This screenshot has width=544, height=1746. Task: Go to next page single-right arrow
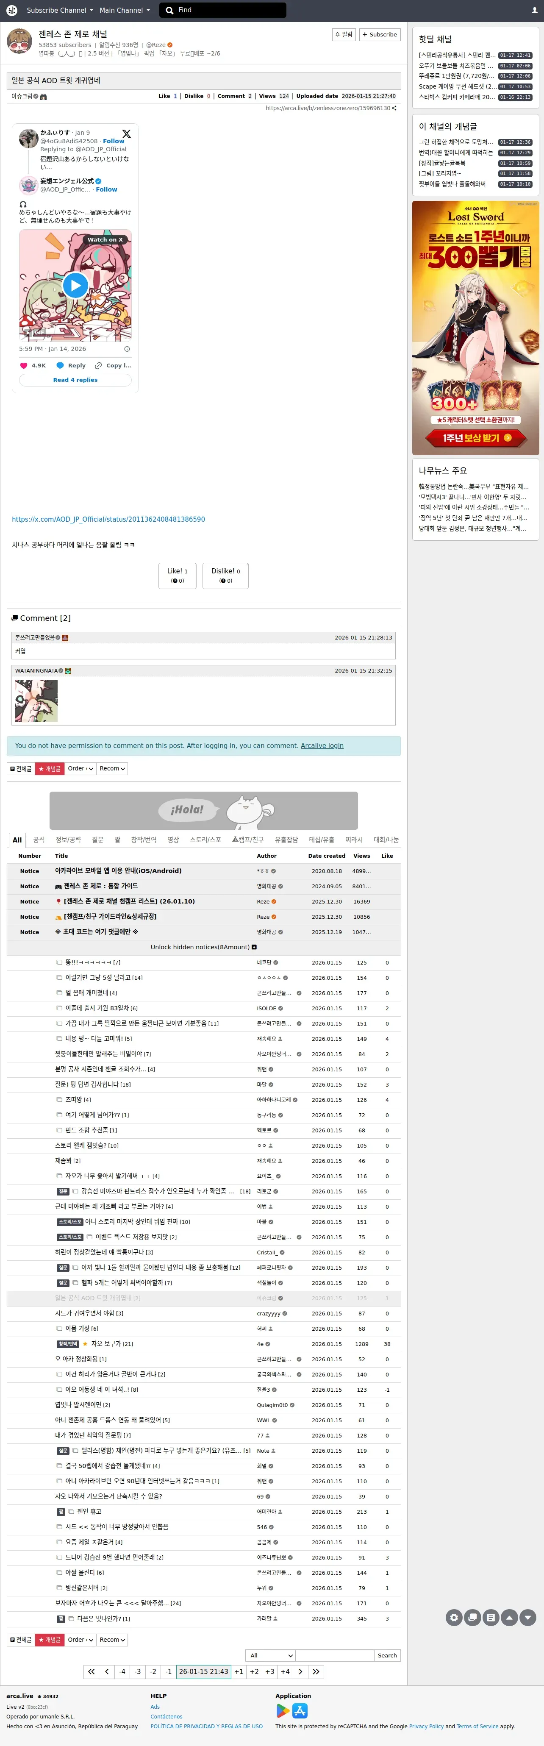click(300, 1671)
